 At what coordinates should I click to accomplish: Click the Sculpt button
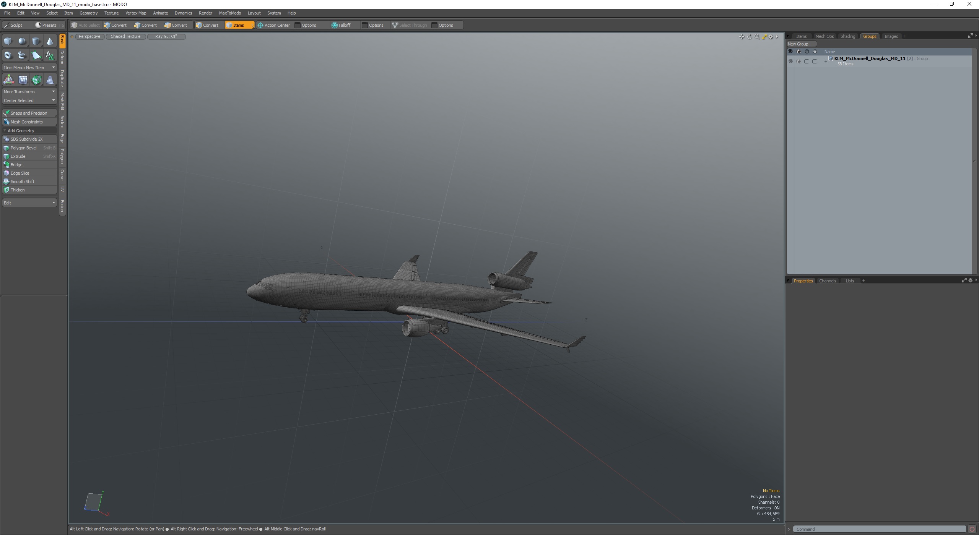[18, 25]
